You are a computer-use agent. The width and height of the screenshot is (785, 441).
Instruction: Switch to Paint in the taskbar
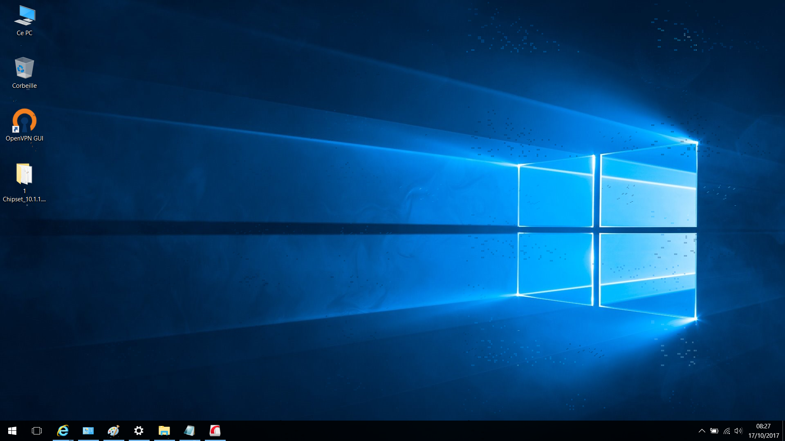pyautogui.click(x=114, y=431)
